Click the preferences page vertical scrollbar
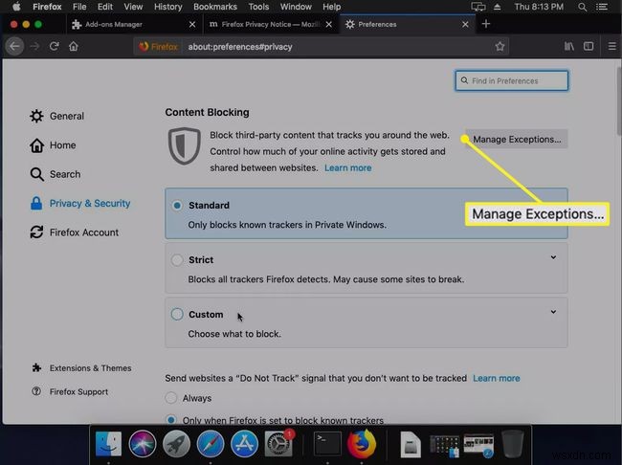Screen dimensions: 622x465 [618, 101]
